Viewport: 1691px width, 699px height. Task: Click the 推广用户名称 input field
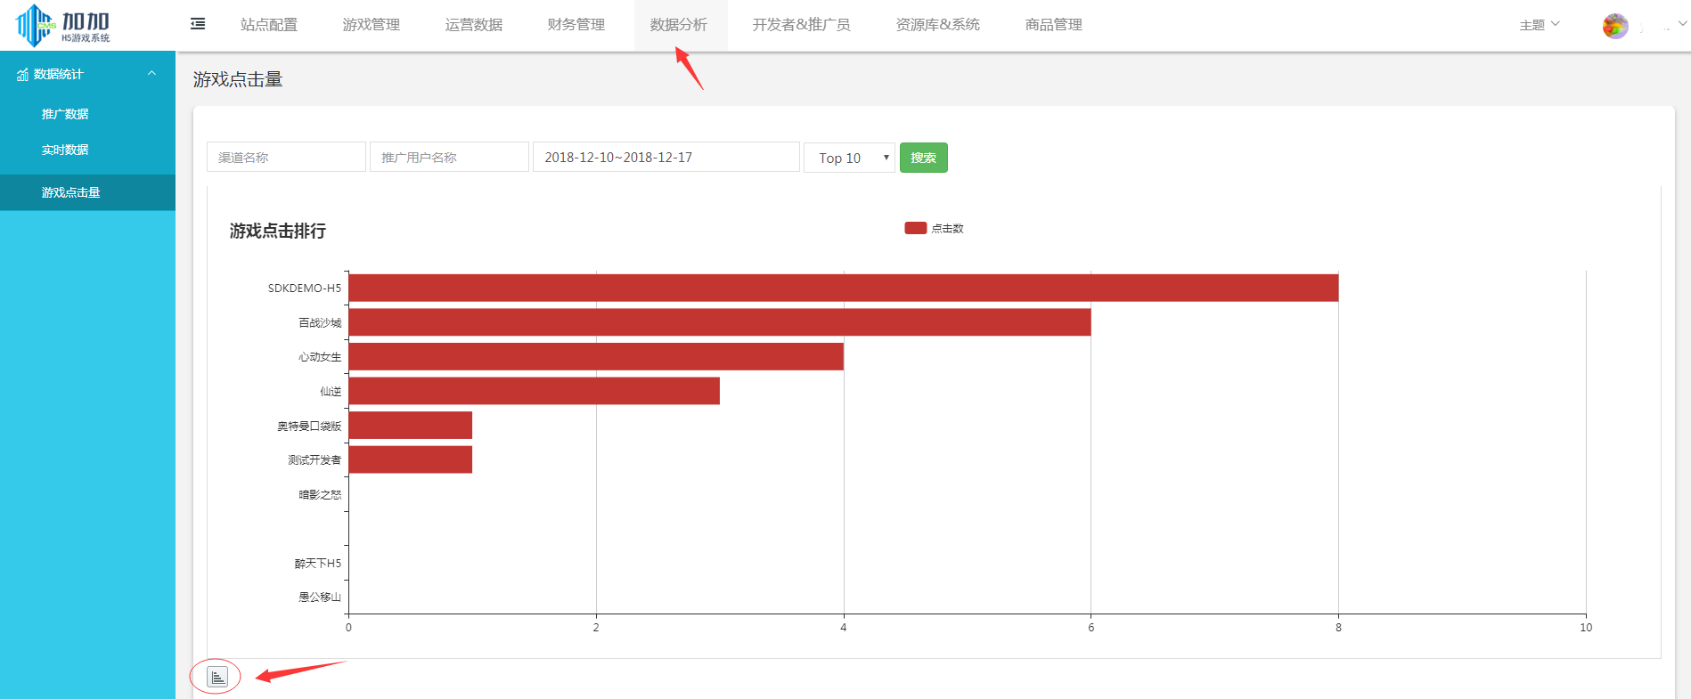(449, 157)
